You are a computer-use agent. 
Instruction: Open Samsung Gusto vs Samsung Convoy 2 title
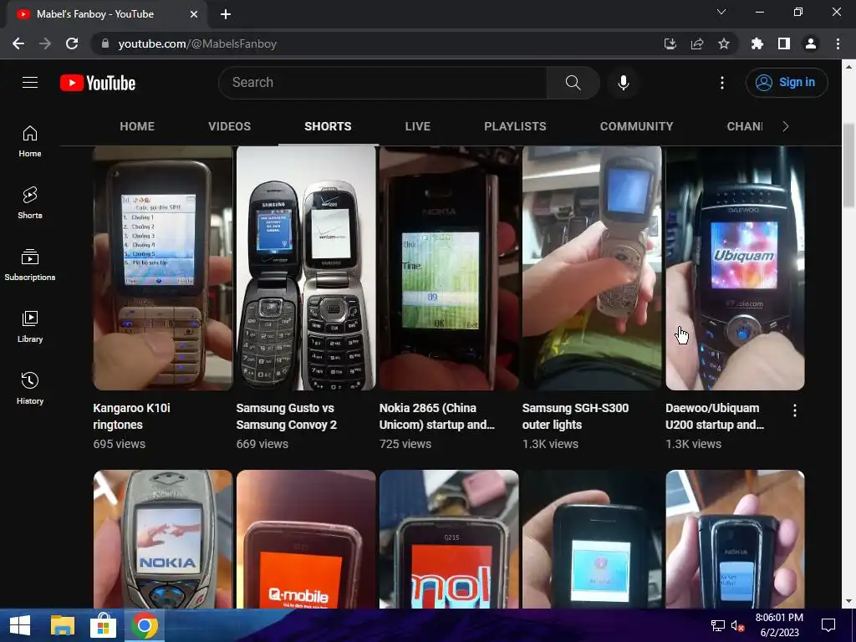tap(287, 416)
